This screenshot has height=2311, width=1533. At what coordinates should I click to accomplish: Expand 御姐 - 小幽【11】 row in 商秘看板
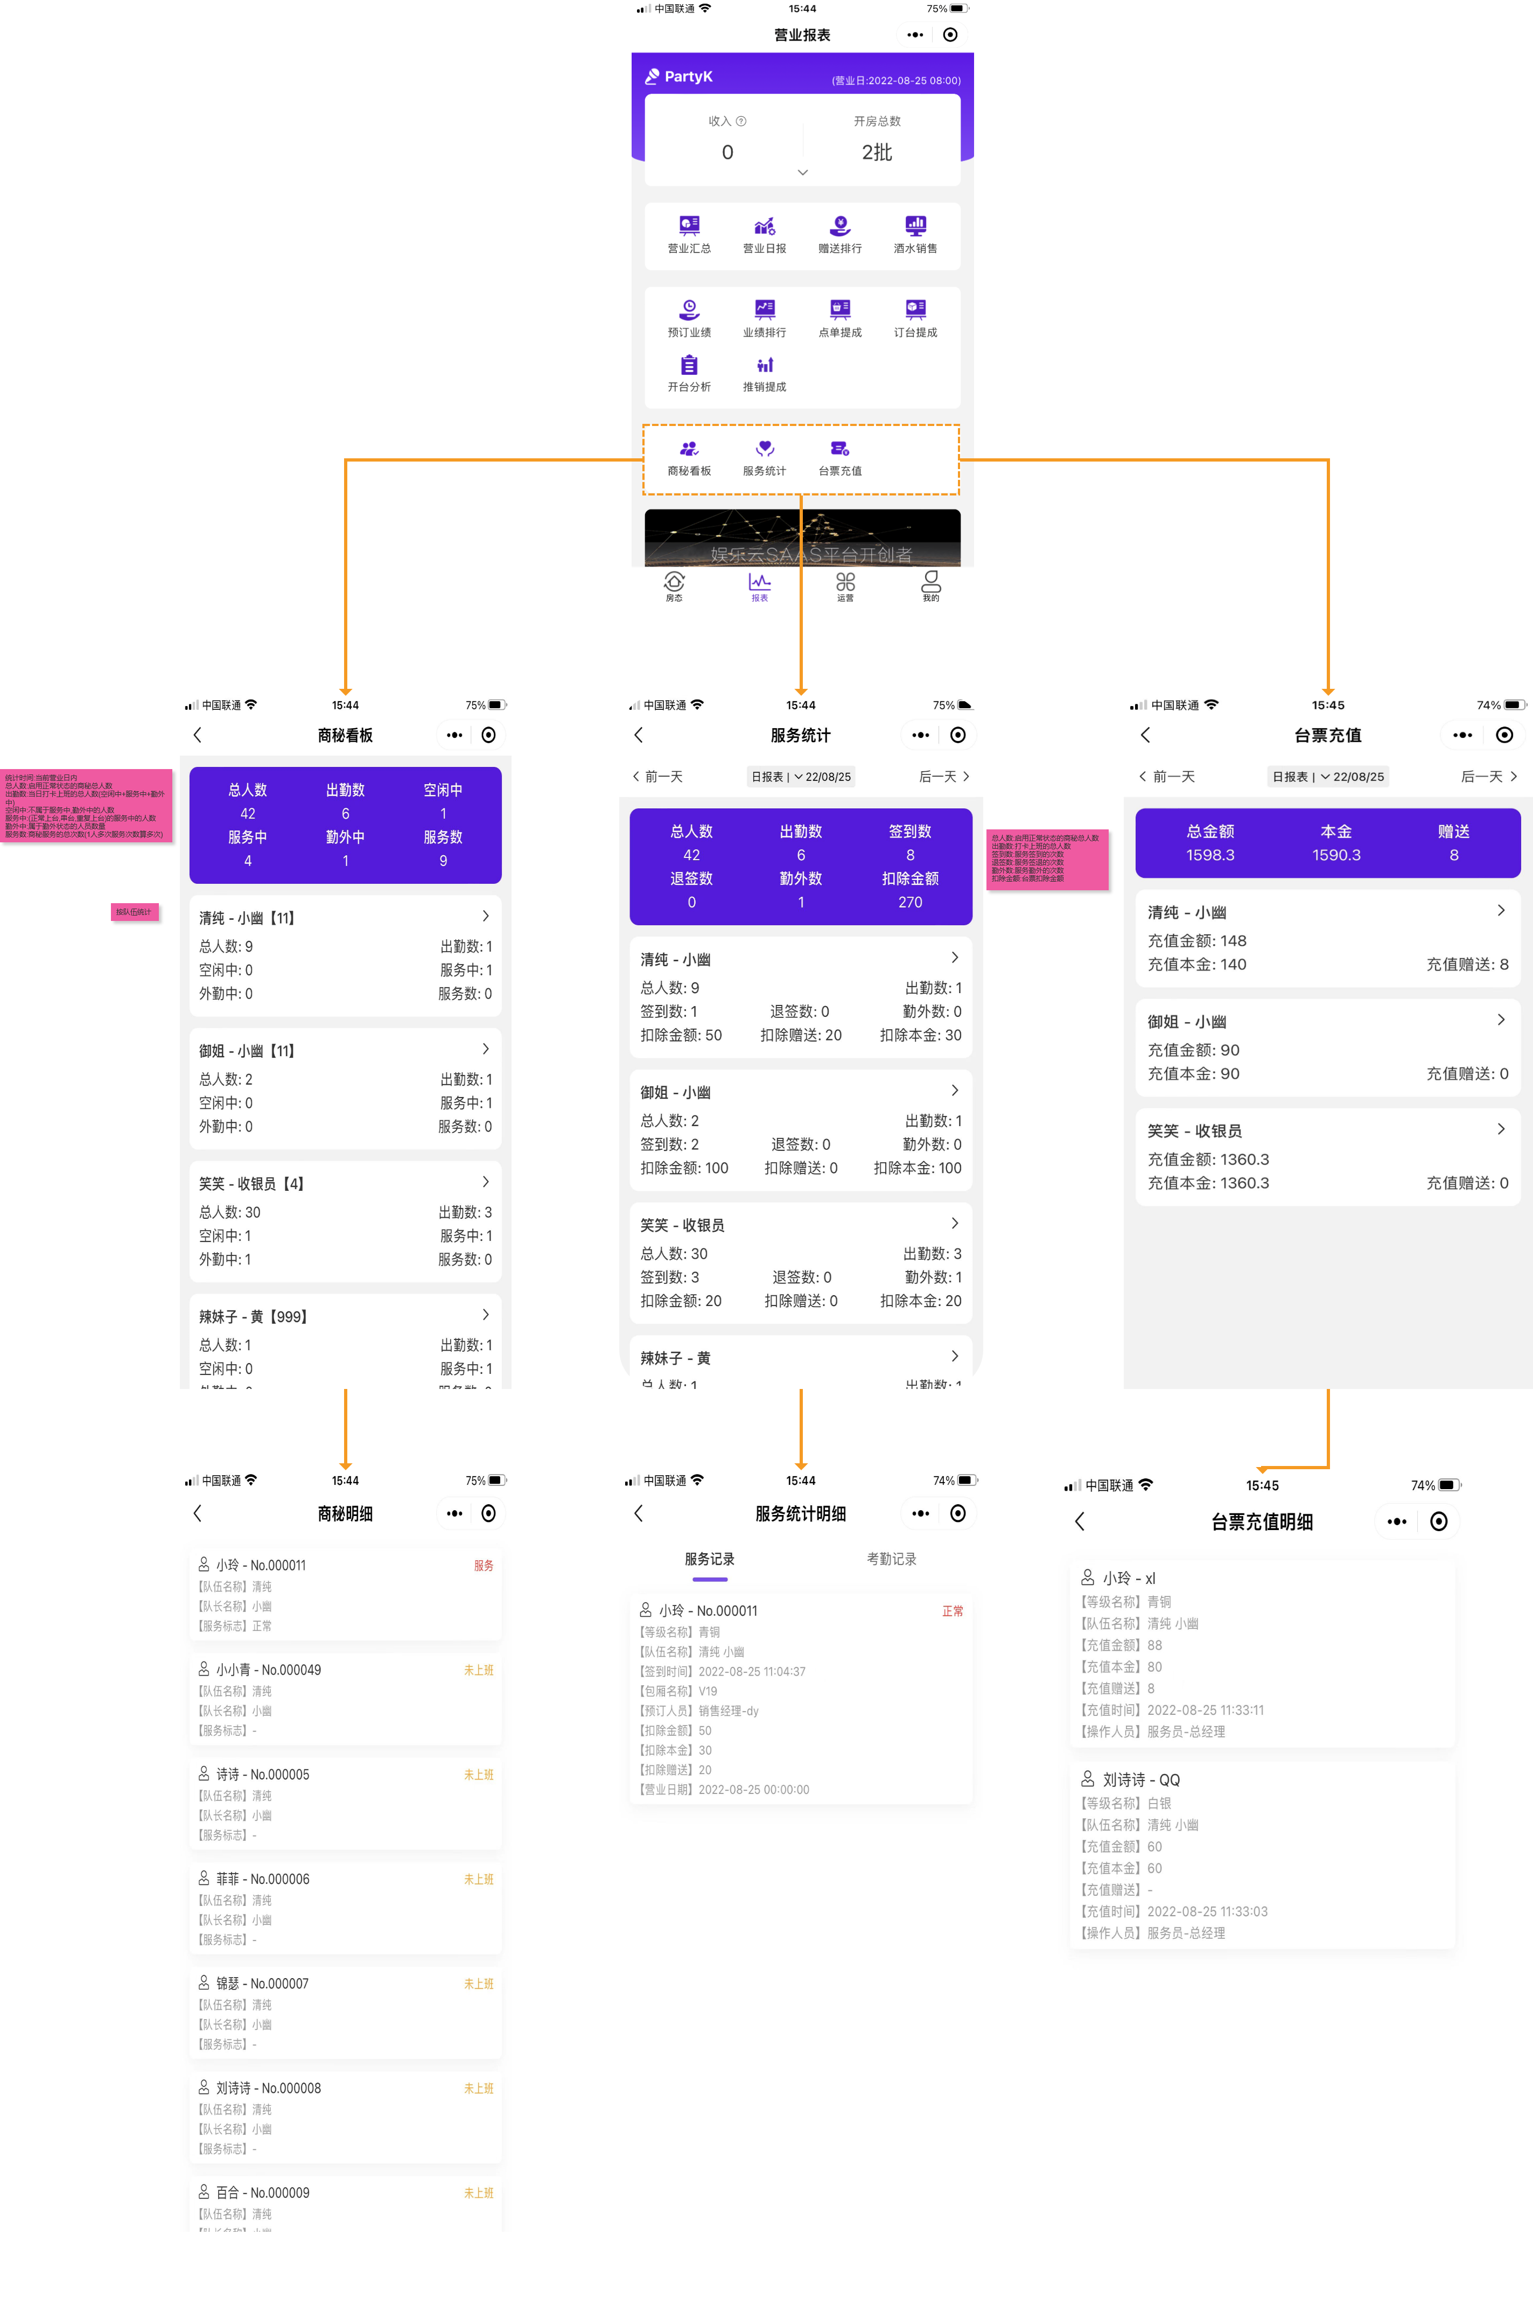tap(345, 1089)
